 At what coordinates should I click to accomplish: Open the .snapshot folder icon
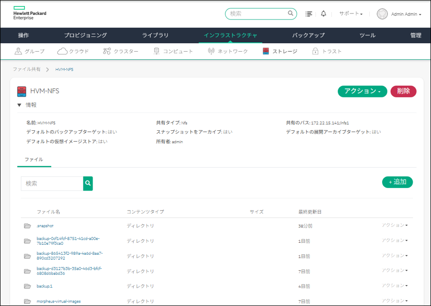point(27,226)
